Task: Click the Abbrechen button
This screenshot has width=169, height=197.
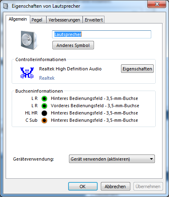Action: pos(115,186)
